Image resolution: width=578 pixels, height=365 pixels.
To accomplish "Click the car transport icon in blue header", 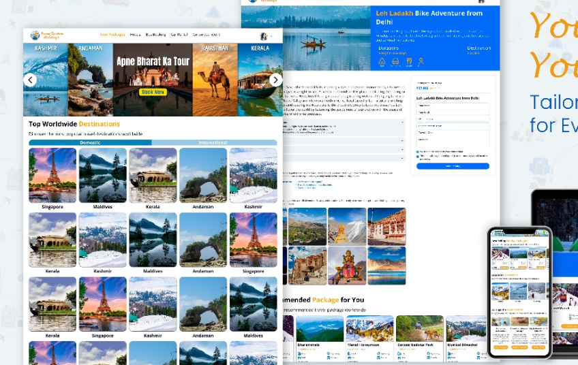I will coord(395,62).
